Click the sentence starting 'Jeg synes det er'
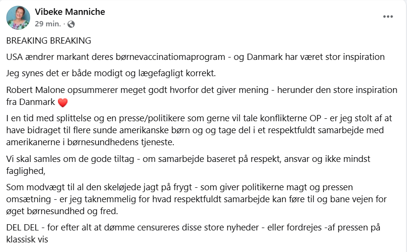The image size is (407, 252). (111, 73)
